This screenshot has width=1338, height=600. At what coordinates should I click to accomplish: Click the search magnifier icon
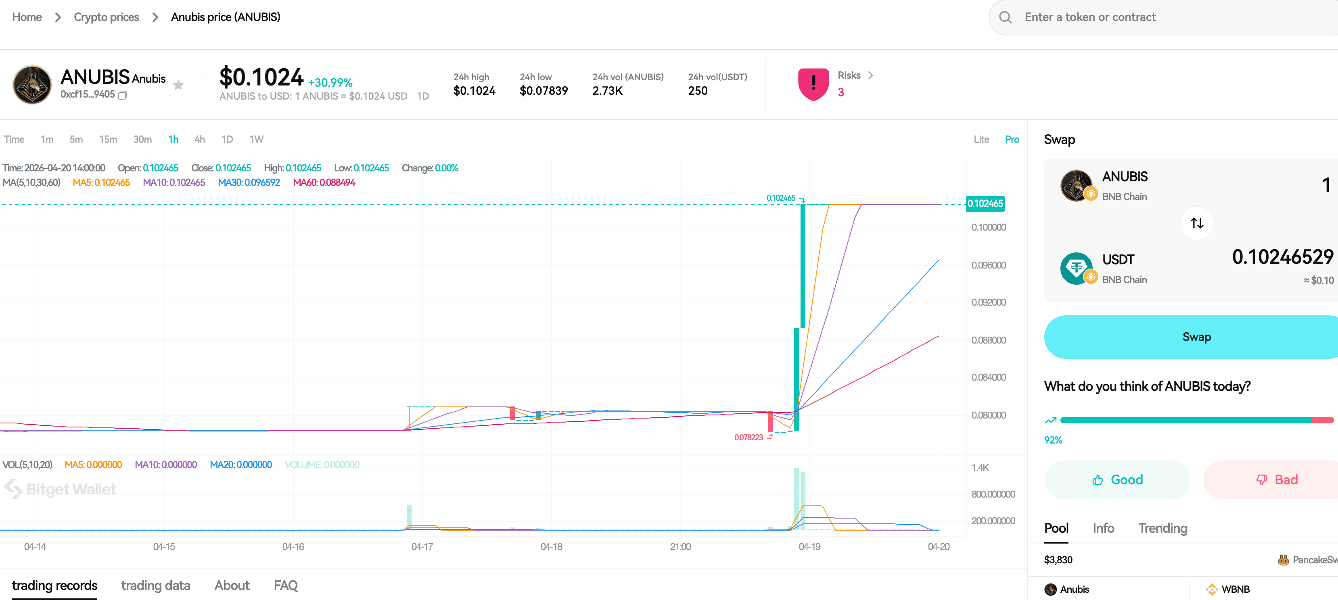coord(1005,18)
